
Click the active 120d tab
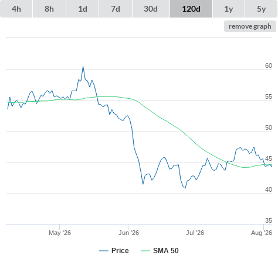pos(191,9)
